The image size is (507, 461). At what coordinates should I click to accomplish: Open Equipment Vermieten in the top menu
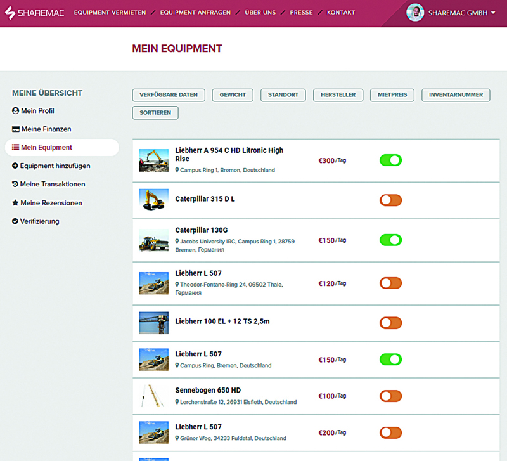click(x=110, y=13)
